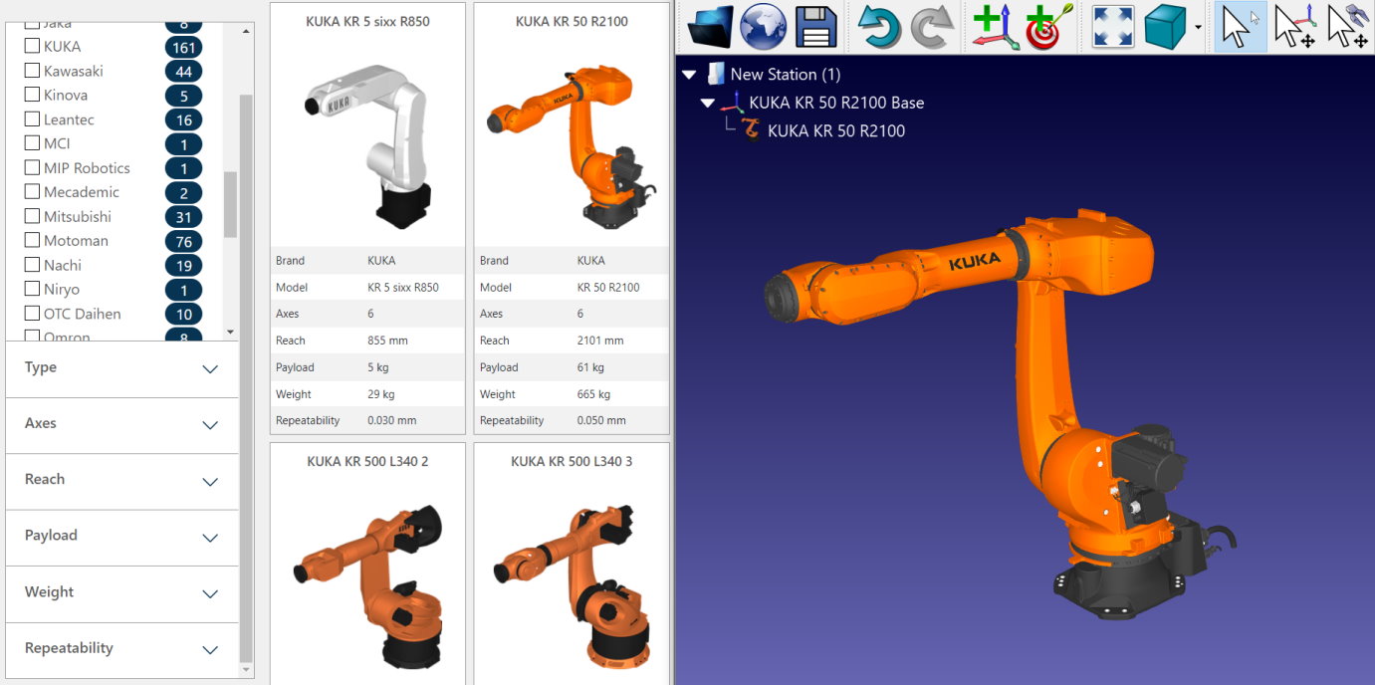Select New Station (1) in the tree
This screenshot has height=685, width=1375.
pos(786,75)
